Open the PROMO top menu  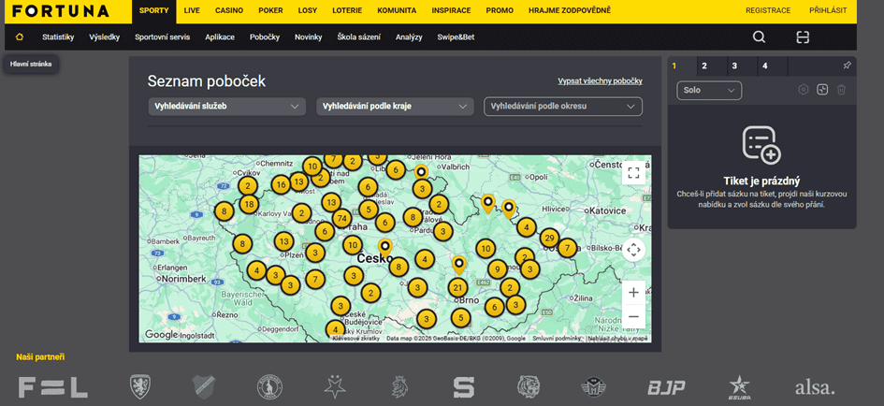coord(500,10)
